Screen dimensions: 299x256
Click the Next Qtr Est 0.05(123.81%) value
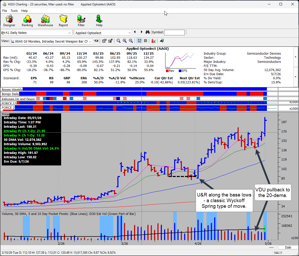click(x=189, y=82)
